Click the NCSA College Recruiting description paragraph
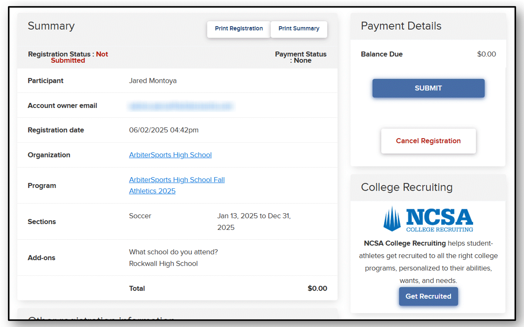 [x=428, y=262]
